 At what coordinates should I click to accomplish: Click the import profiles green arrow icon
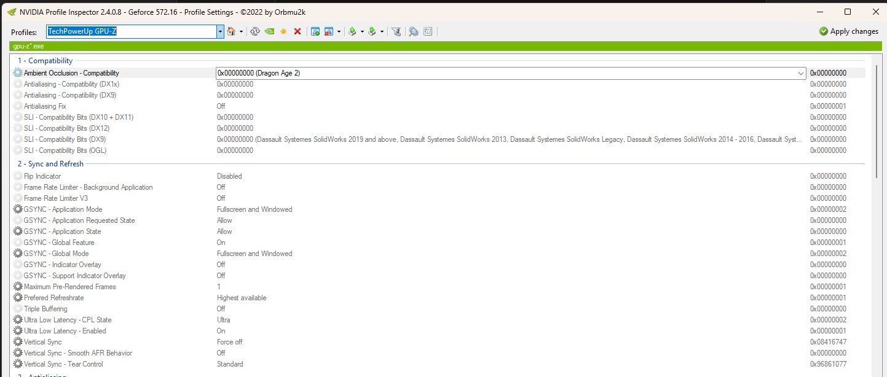pyautogui.click(x=372, y=31)
